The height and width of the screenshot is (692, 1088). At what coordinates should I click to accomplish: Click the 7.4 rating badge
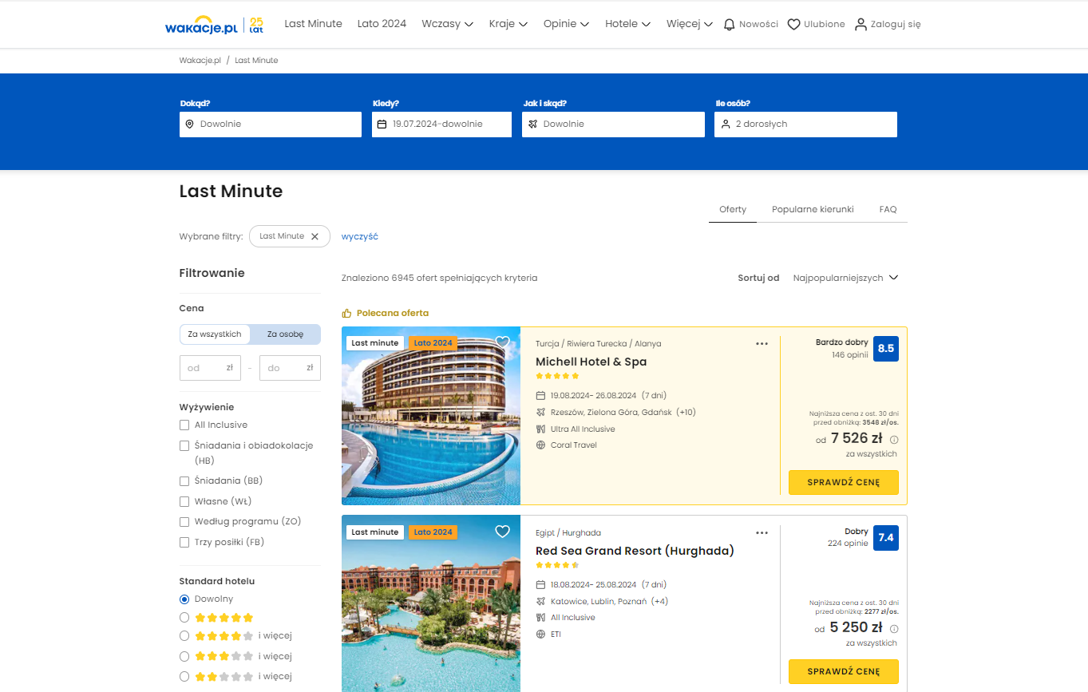click(x=886, y=538)
